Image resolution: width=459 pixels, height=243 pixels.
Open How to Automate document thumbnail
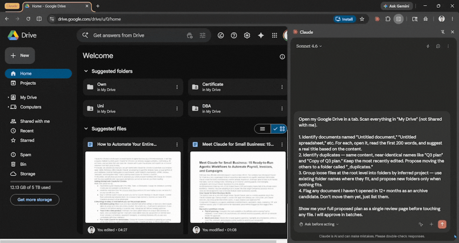coord(133,187)
